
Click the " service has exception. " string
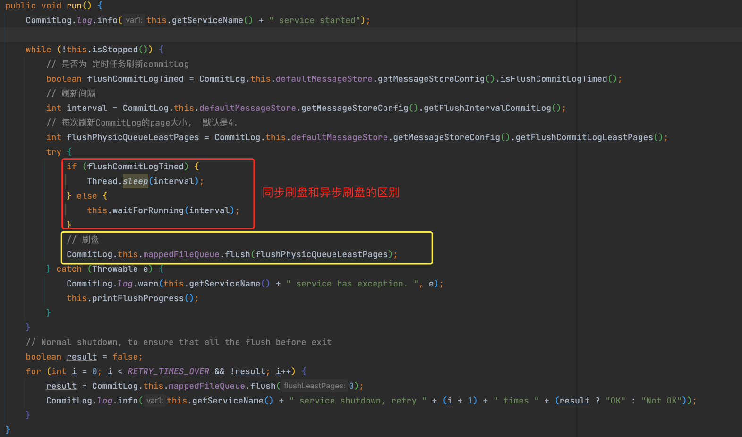(352, 284)
